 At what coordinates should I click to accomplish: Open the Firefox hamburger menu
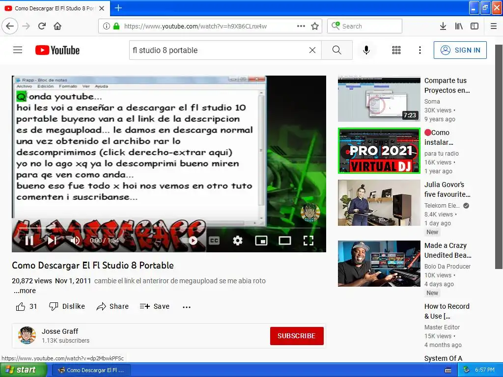pos(494,26)
